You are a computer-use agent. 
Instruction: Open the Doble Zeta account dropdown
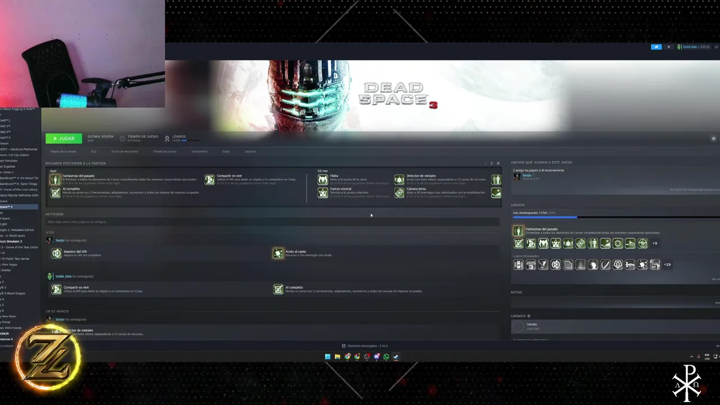[x=694, y=47]
